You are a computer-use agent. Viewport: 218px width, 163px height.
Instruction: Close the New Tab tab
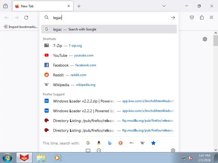[69, 6]
